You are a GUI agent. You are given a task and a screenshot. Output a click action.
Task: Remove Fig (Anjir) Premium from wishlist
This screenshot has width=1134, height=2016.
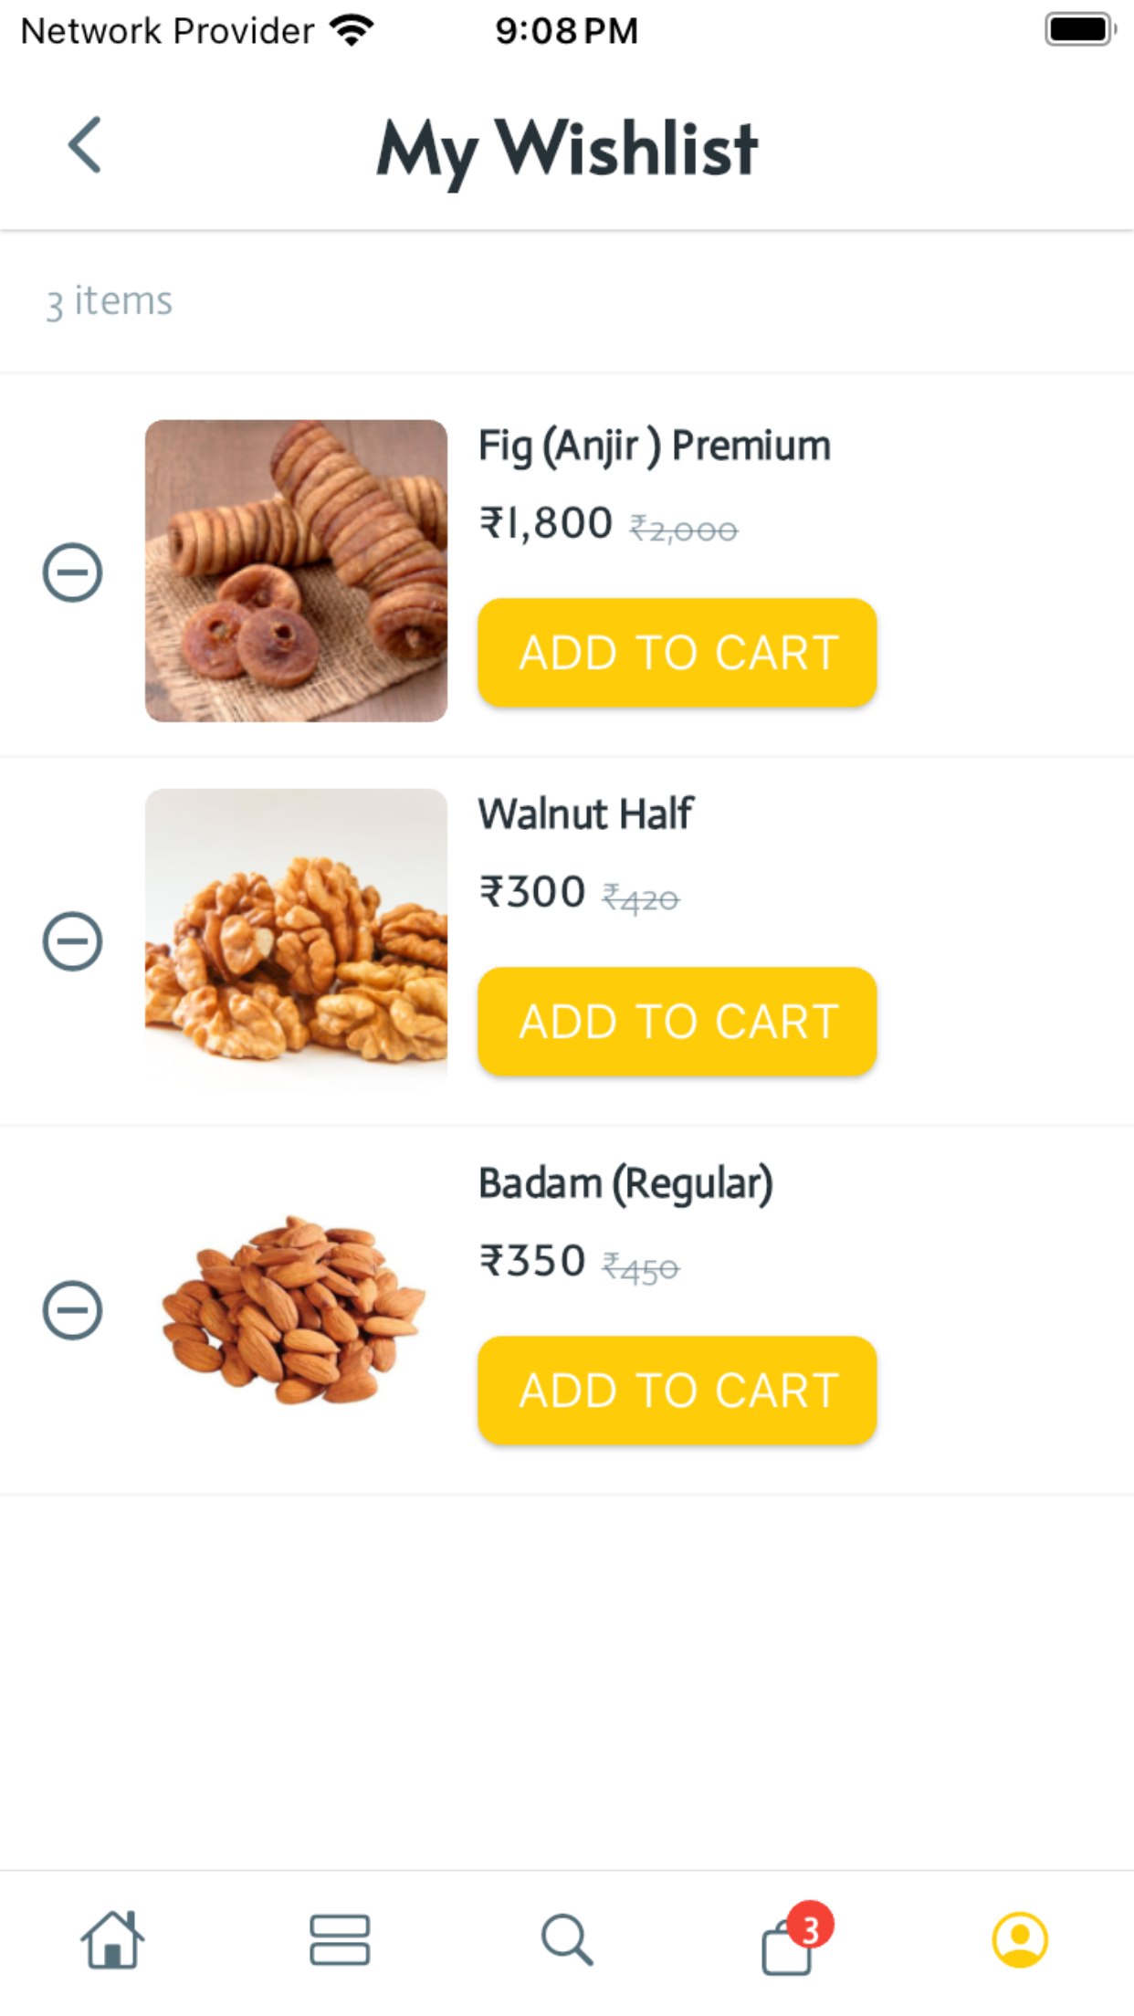[x=72, y=572]
